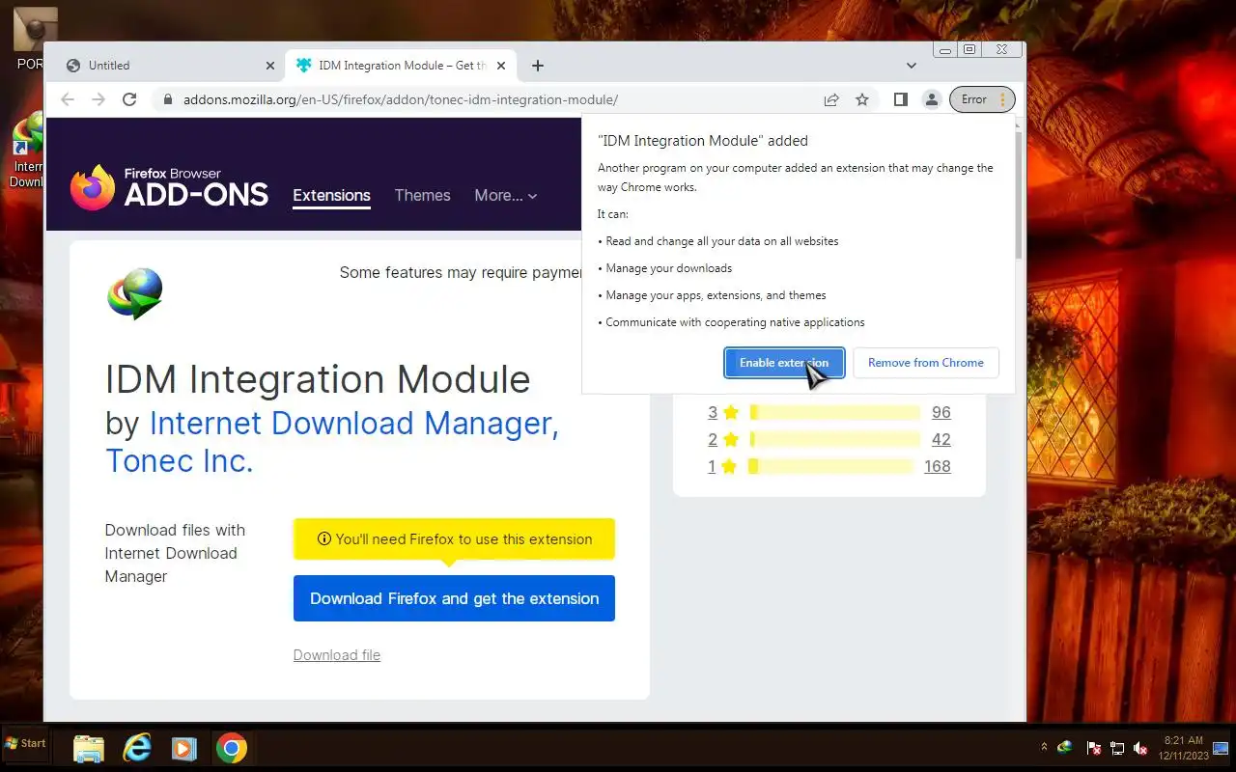Viewport: 1236px width, 772px height.
Task: Show hidden system tray icons
Action: [x=1044, y=747]
